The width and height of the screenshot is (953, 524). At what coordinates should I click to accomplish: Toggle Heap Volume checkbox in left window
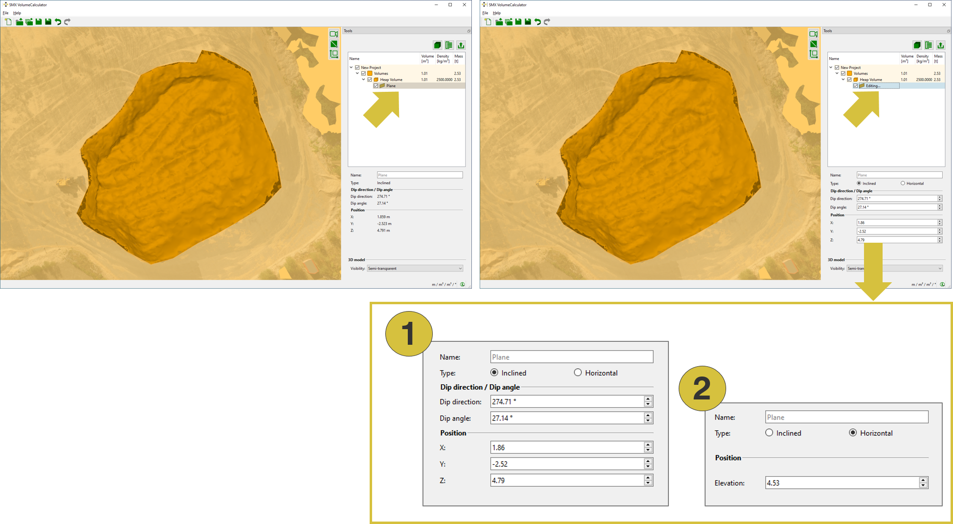370,80
